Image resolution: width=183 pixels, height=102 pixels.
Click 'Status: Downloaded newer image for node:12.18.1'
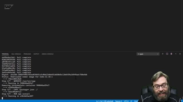[x=27, y=77]
